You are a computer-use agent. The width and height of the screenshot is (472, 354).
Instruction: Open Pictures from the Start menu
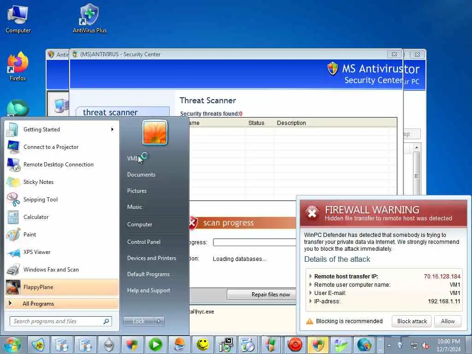point(137,191)
